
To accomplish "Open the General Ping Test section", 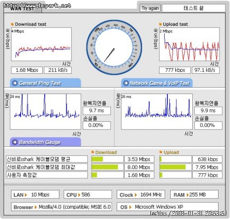I will click(46, 83).
